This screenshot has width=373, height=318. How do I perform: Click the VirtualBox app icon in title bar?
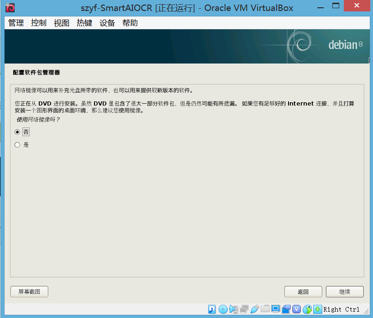[x=10, y=8]
